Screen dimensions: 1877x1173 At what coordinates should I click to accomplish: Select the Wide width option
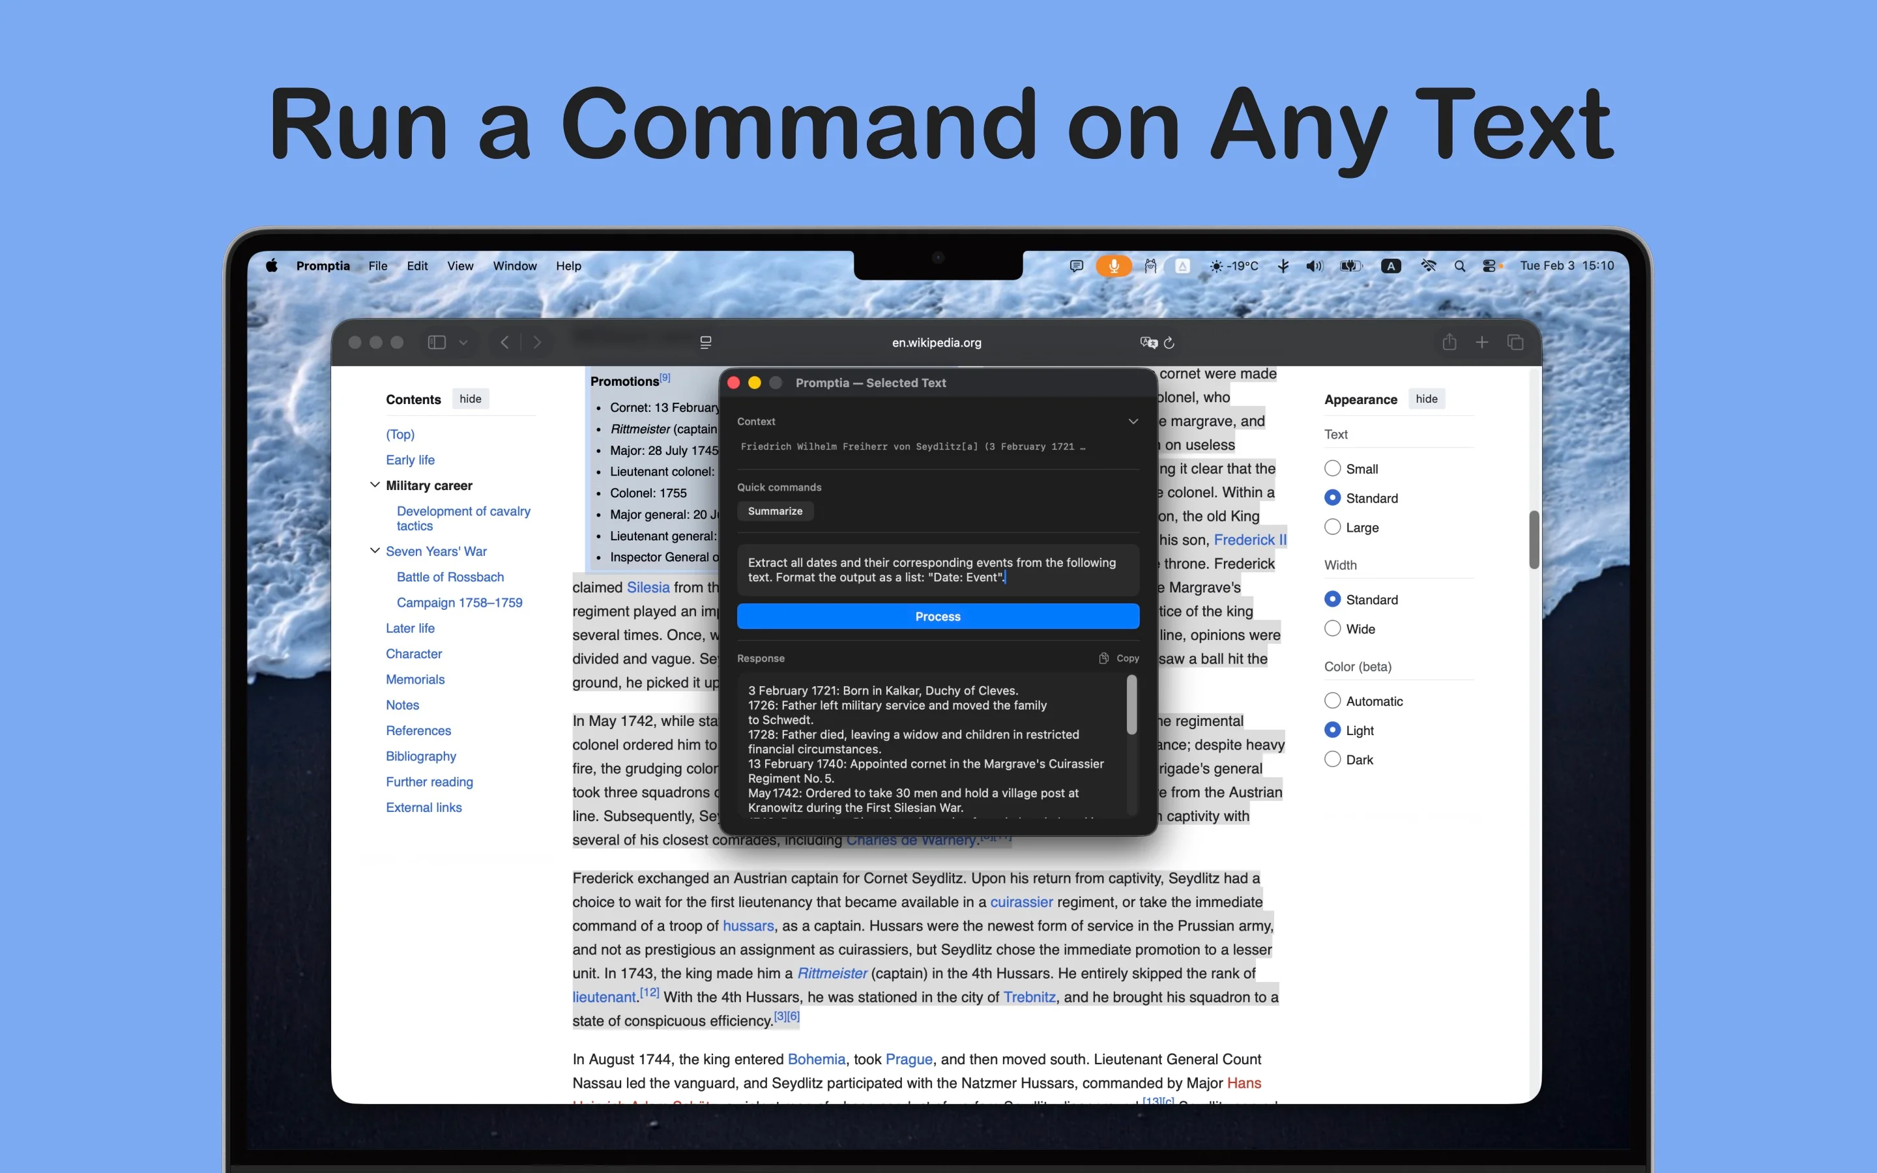click(x=1333, y=628)
